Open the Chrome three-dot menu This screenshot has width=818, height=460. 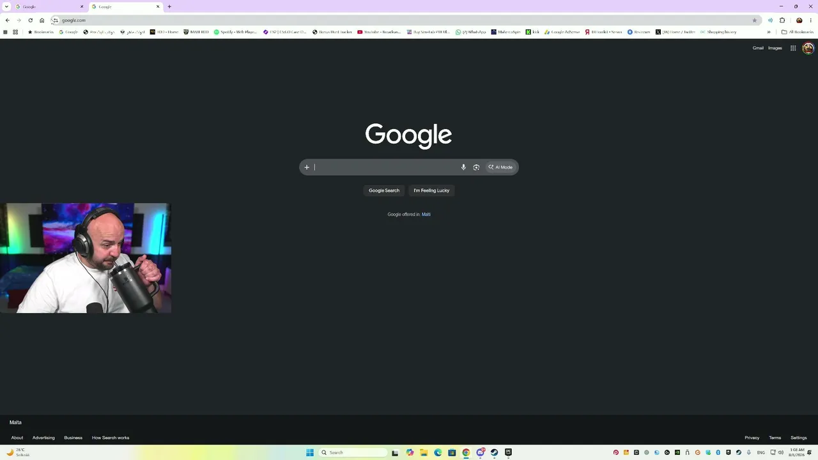pyautogui.click(x=810, y=20)
